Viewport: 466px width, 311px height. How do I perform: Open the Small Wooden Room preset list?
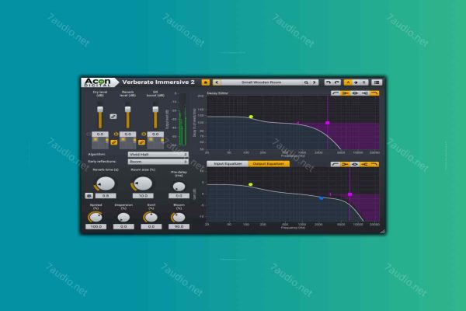pyautogui.click(x=262, y=82)
